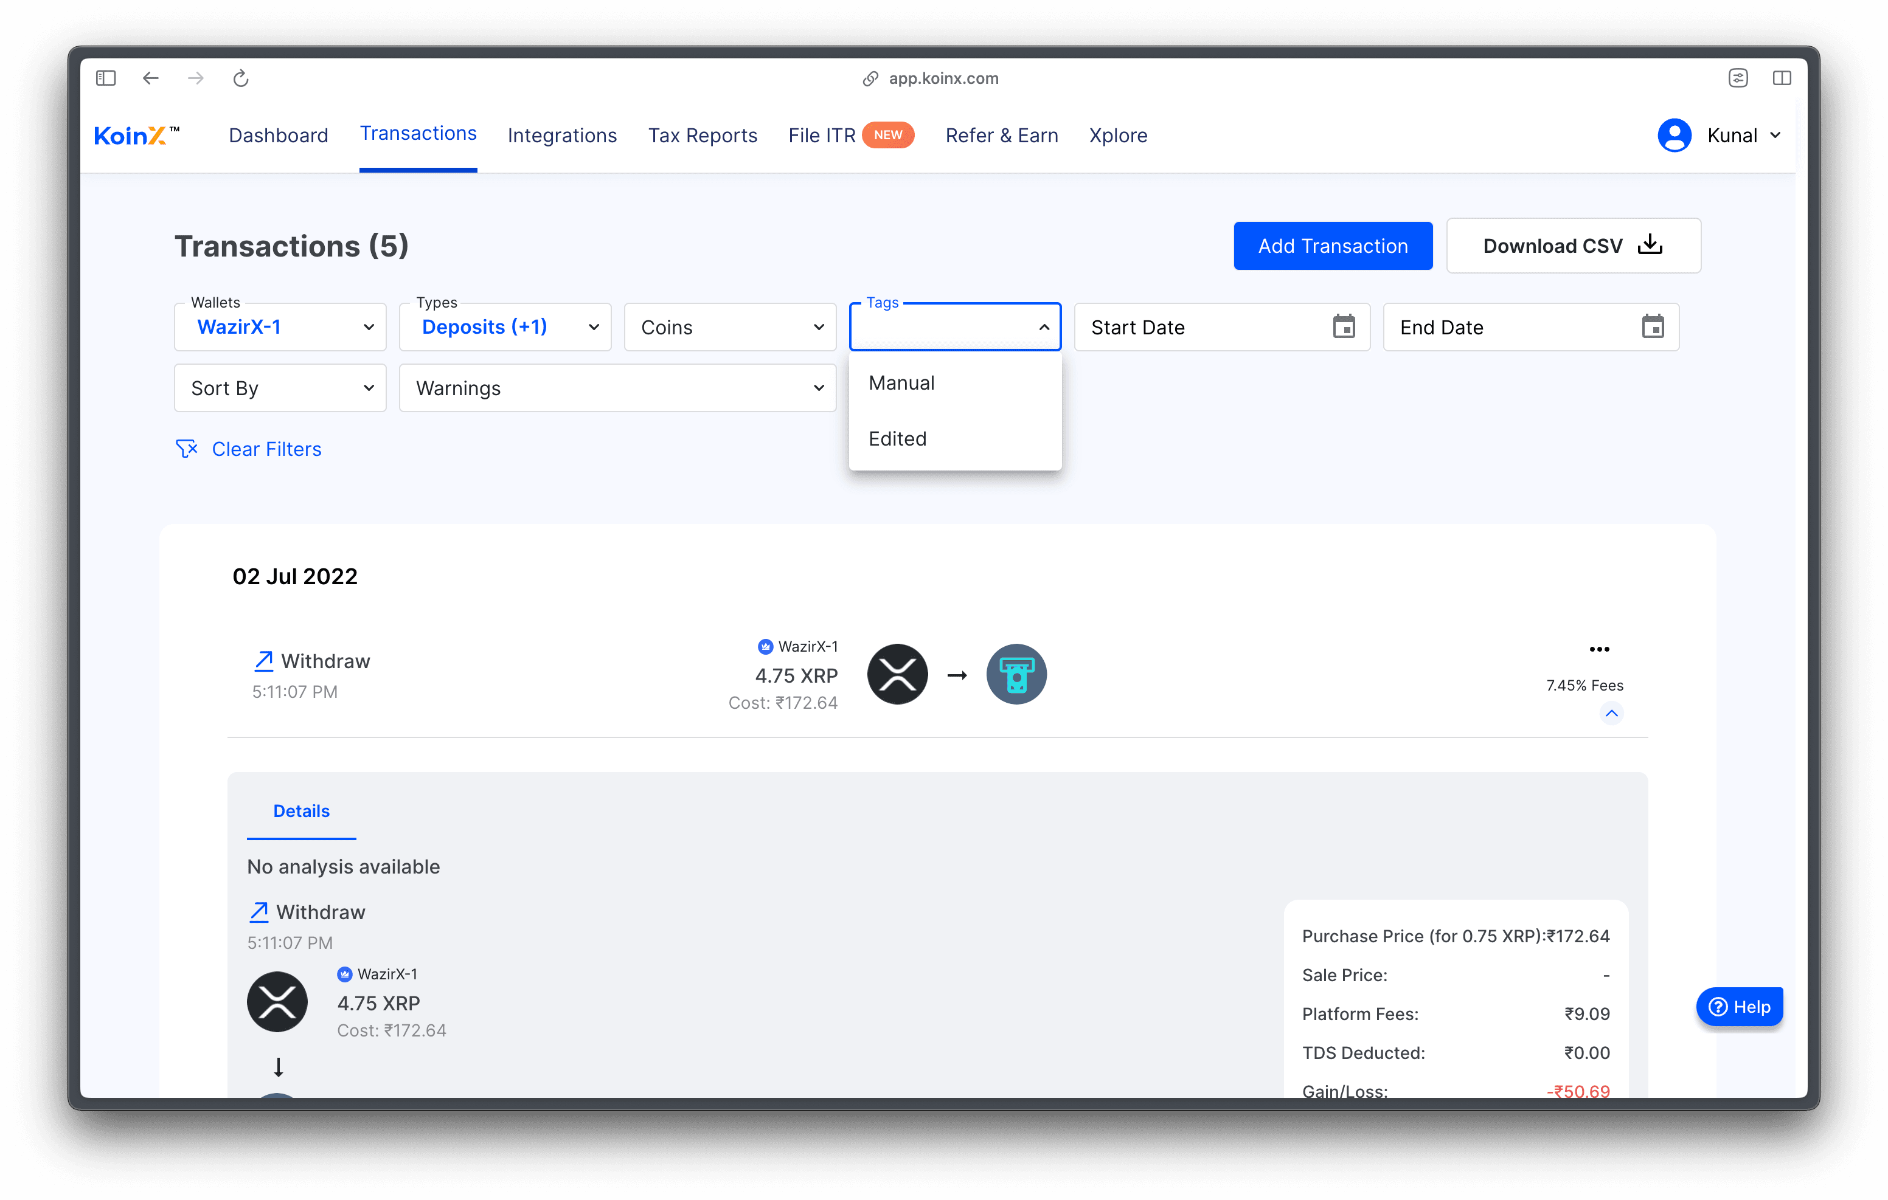Click the teal ATM destination icon

coord(1016,674)
